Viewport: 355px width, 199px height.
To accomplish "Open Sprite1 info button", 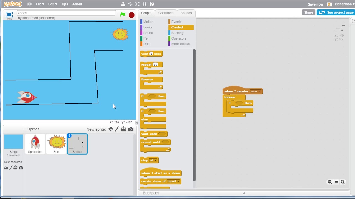I will click(x=69, y=136).
